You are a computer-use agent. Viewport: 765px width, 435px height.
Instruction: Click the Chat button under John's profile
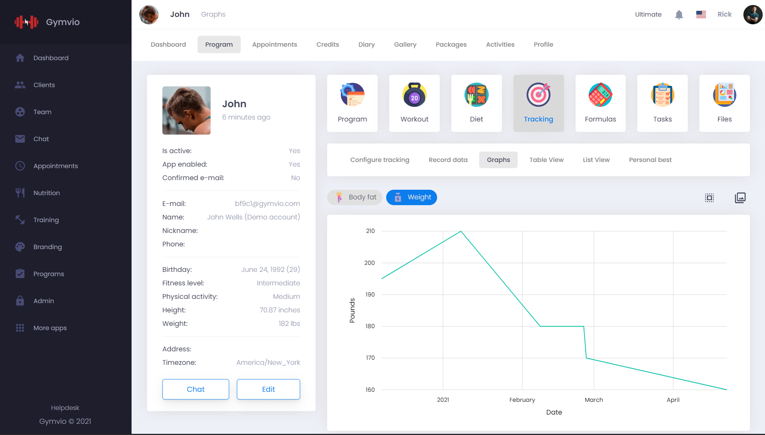click(196, 389)
